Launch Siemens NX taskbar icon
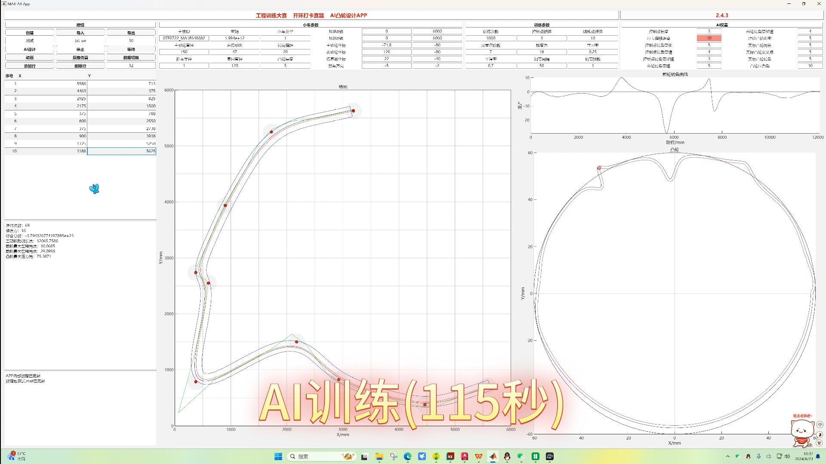 pos(450,456)
